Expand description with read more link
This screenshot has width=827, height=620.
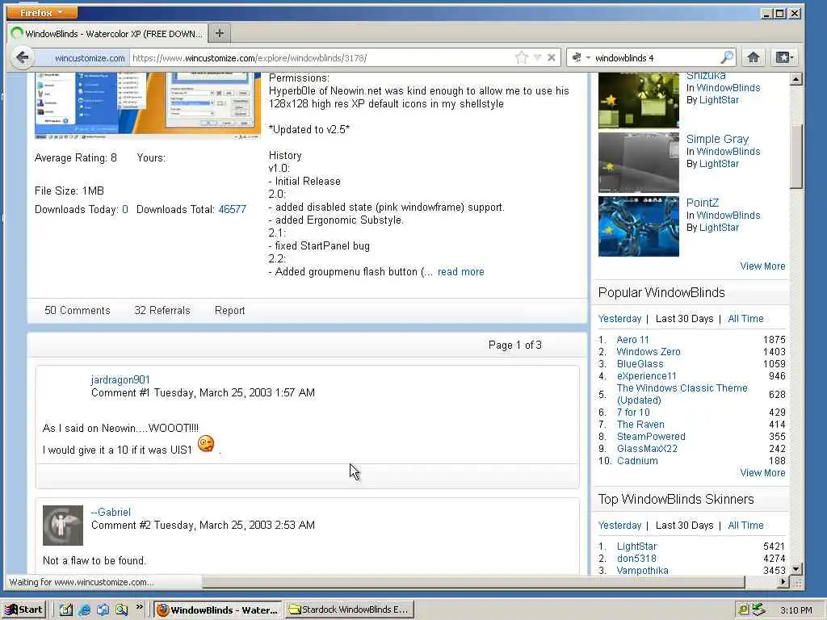tap(460, 272)
